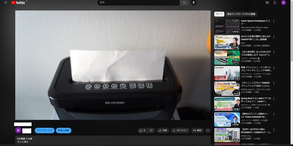Focus the 検索 search field

[x=138, y=3]
